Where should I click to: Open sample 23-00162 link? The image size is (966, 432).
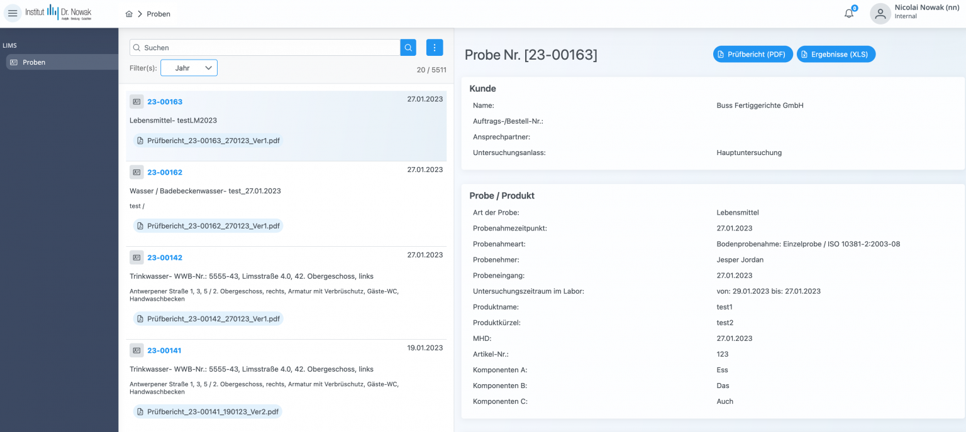coord(165,172)
